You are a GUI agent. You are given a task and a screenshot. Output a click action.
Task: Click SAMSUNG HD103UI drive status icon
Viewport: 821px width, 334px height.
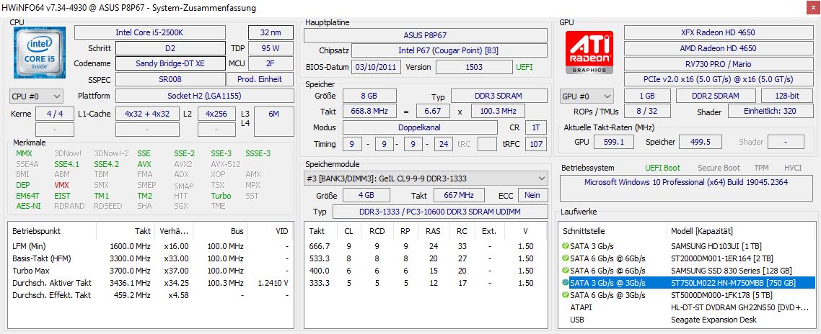pos(565,246)
